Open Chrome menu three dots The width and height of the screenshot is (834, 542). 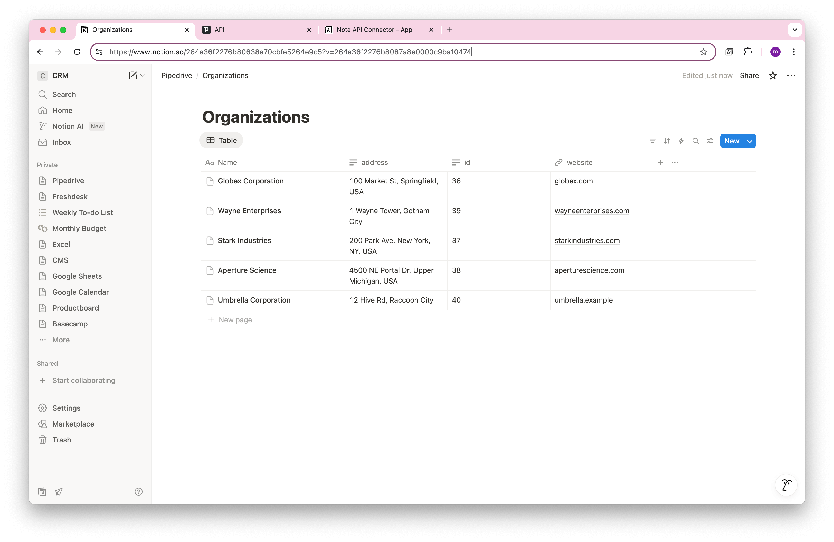[794, 52]
